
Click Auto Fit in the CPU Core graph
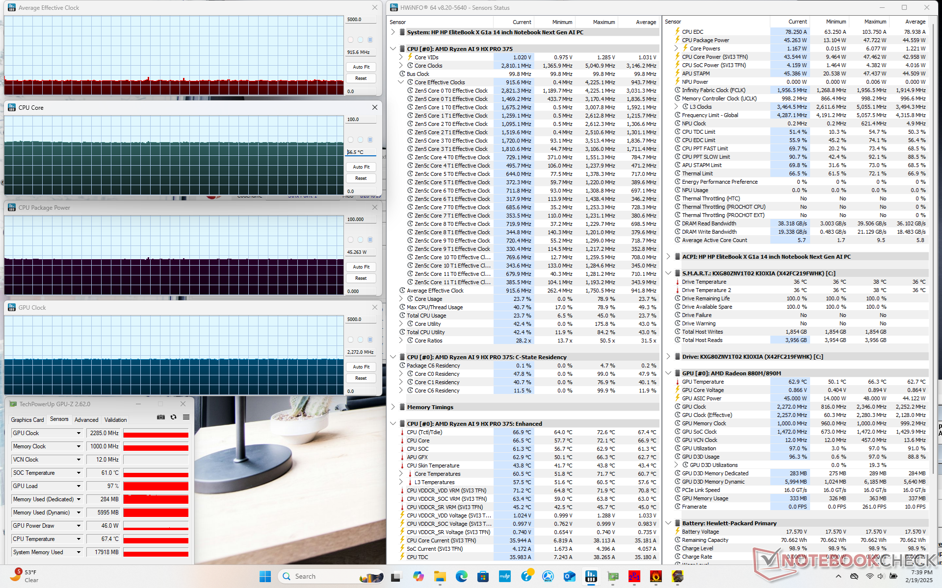361,167
